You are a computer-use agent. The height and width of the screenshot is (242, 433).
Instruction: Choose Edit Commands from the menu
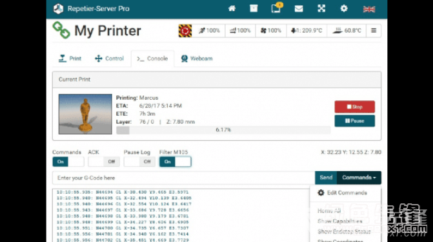[x=343, y=192]
